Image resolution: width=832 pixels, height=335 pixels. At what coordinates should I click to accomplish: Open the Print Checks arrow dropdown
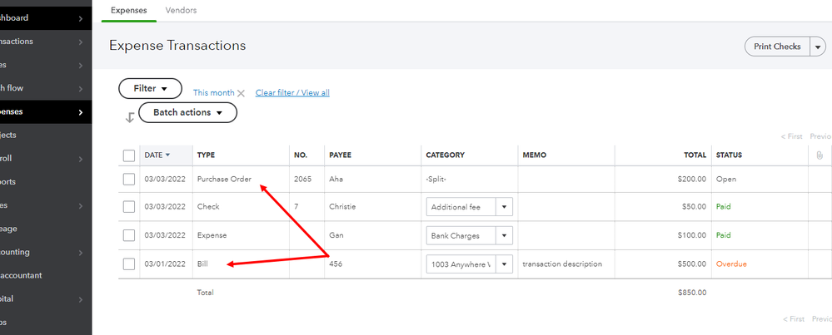[x=818, y=47]
